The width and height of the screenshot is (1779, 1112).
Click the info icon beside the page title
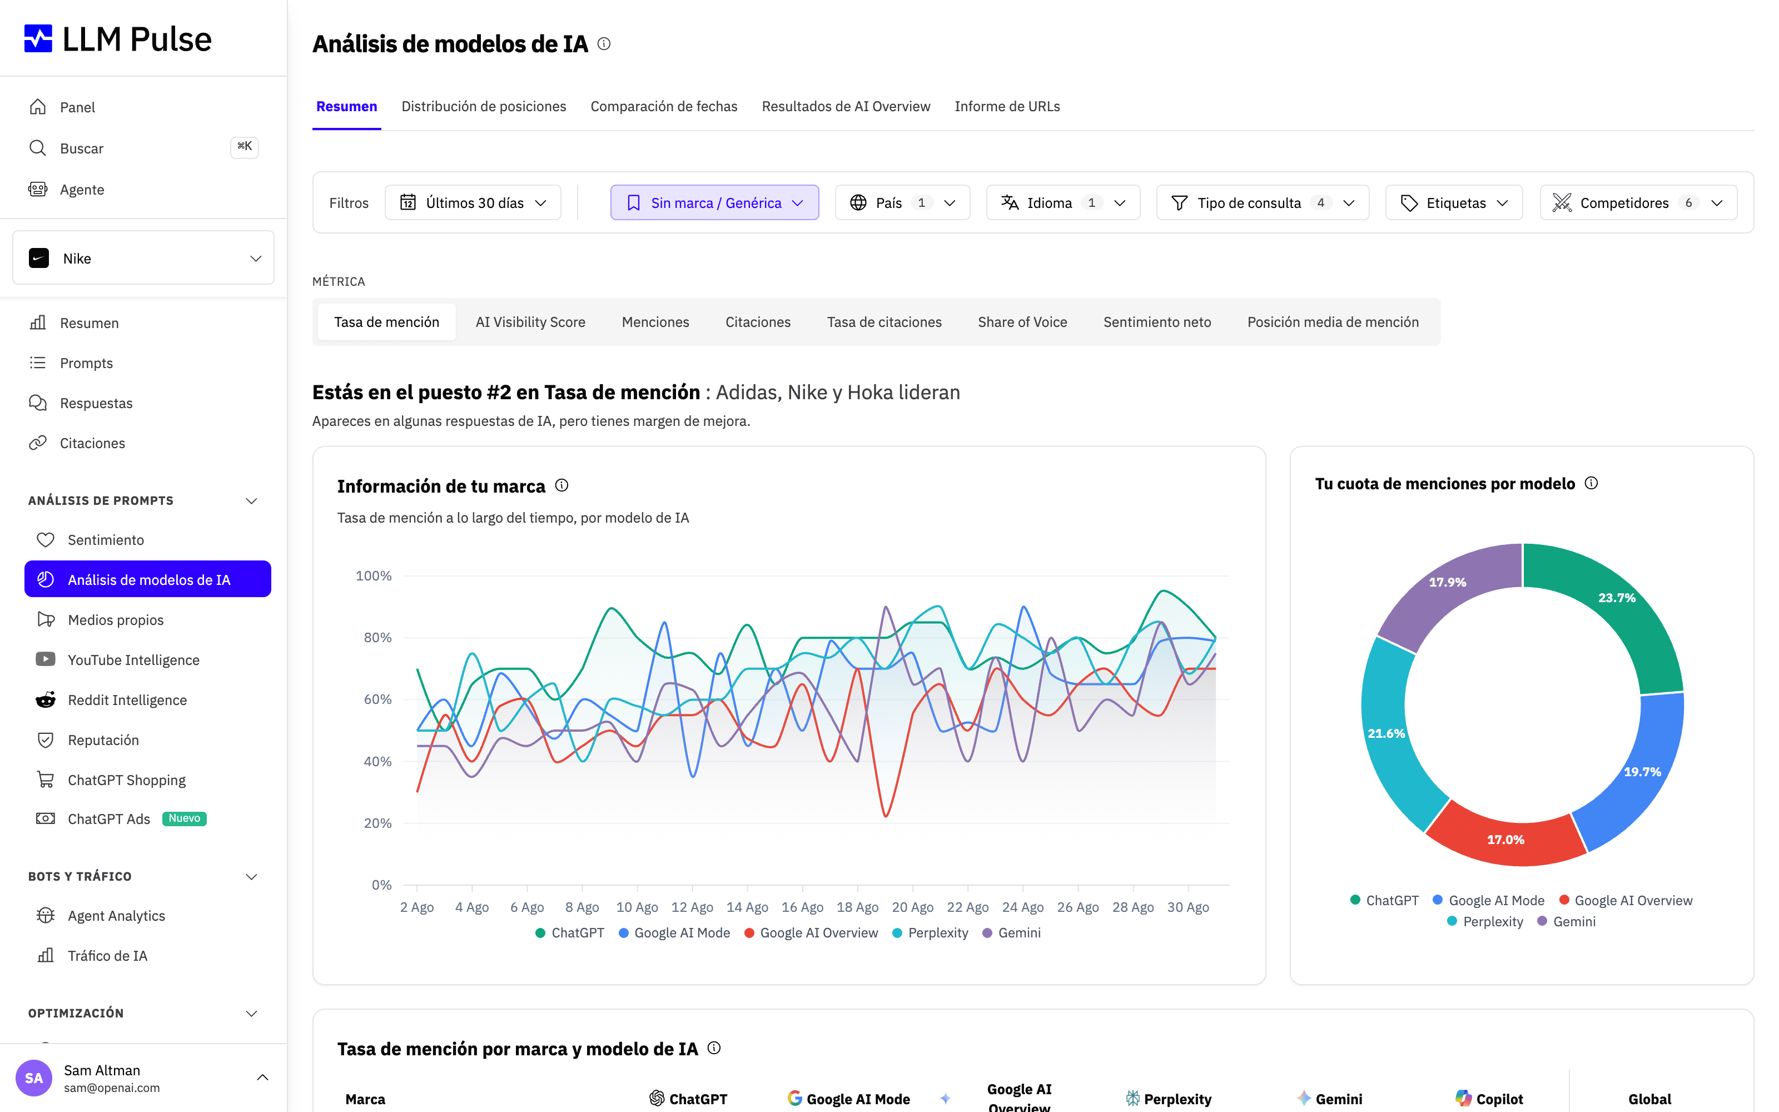tap(604, 43)
